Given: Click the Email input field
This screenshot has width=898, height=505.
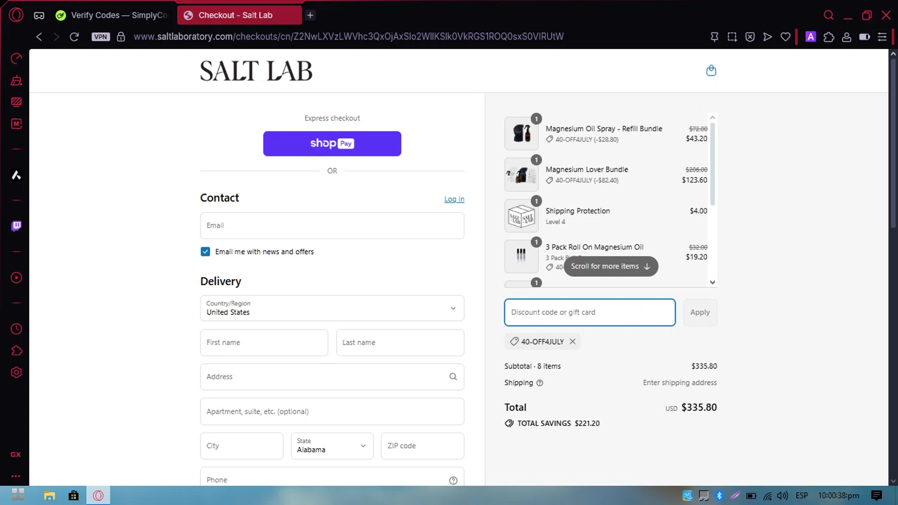Looking at the screenshot, I should click(x=332, y=226).
